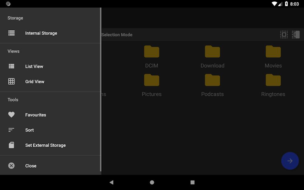
Task: Close the navigation drawer via Close
Action: click(x=50, y=166)
